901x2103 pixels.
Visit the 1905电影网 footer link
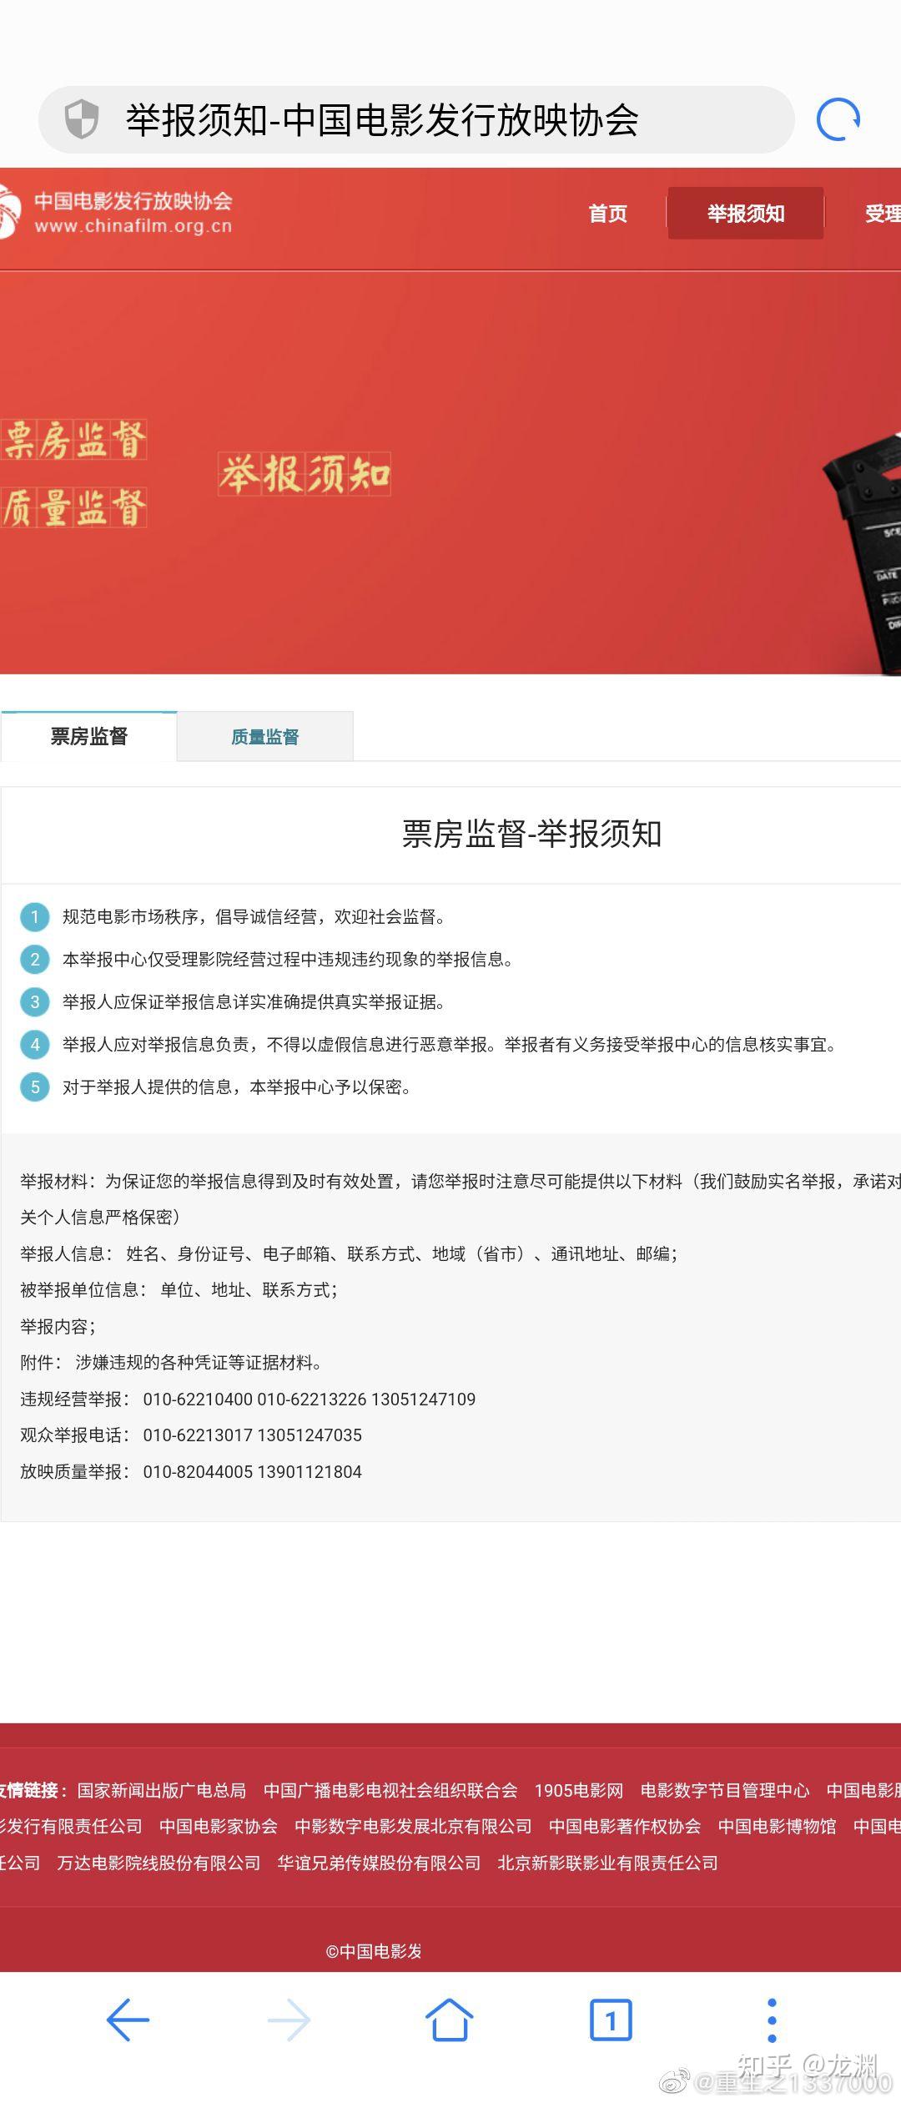[x=579, y=1790]
